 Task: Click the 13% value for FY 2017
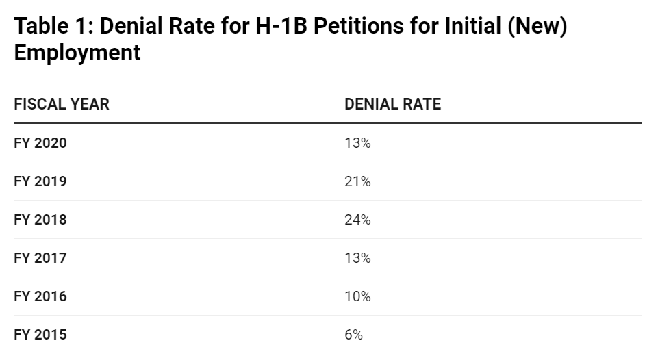pos(357,257)
